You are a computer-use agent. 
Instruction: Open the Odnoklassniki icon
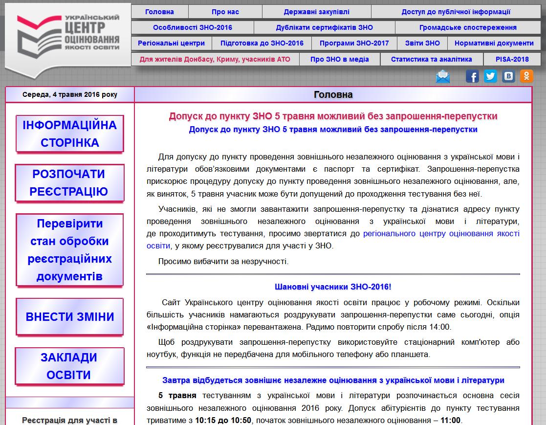[526, 76]
